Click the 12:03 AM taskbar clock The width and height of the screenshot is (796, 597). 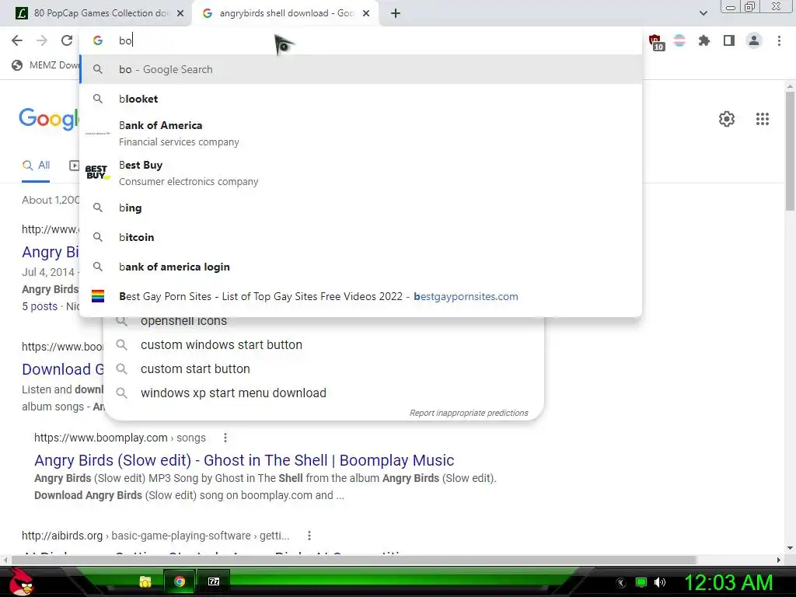(728, 582)
